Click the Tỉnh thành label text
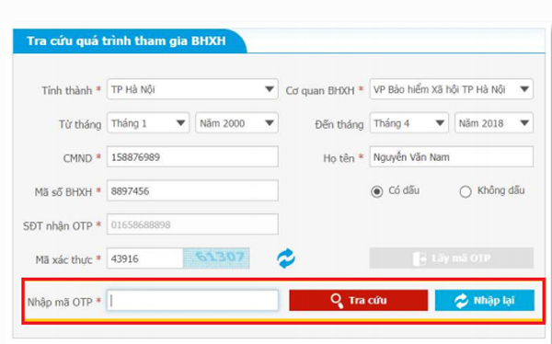This screenshot has width=552, height=344. (x=66, y=90)
